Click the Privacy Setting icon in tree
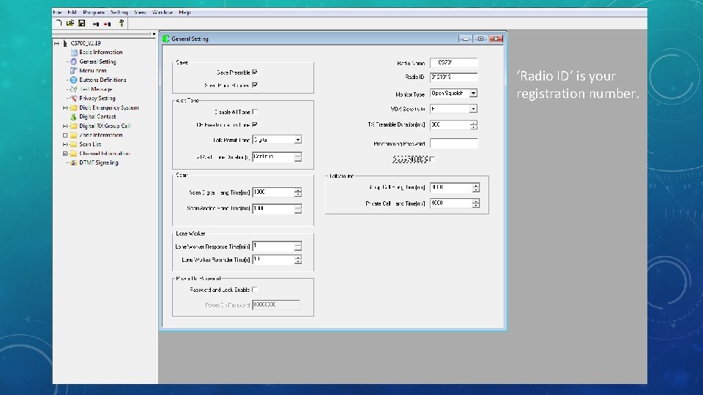 tap(74, 98)
